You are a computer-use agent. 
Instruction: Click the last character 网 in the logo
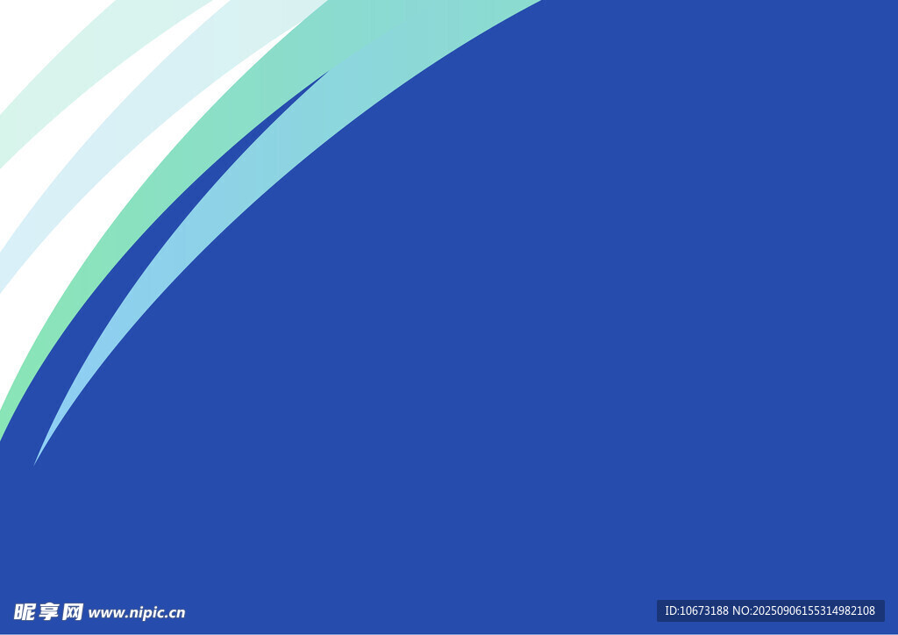[73, 612]
